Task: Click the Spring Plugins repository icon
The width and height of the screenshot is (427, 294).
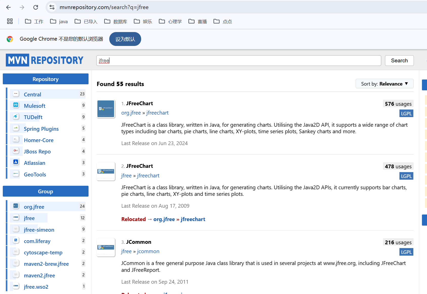Action: (x=16, y=128)
